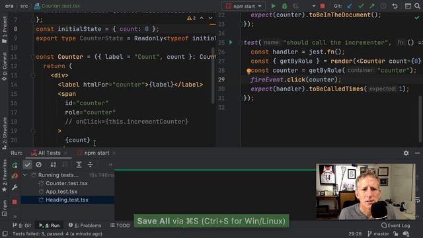Open the warnings indicator showing 2

tap(191, 18)
